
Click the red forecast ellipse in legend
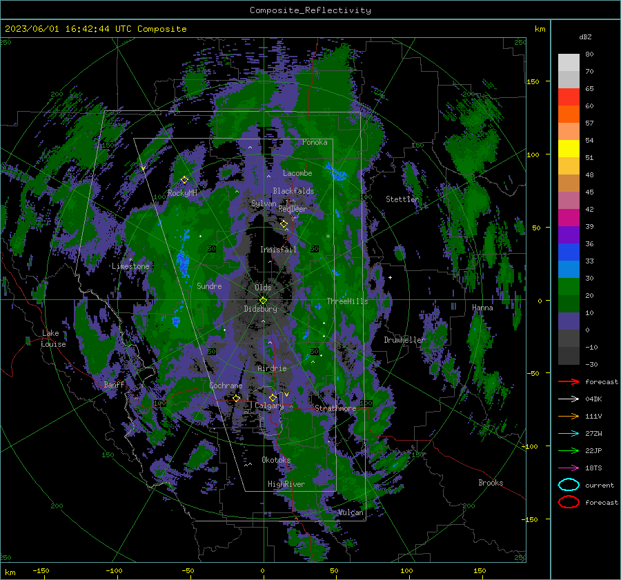pos(569,502)
